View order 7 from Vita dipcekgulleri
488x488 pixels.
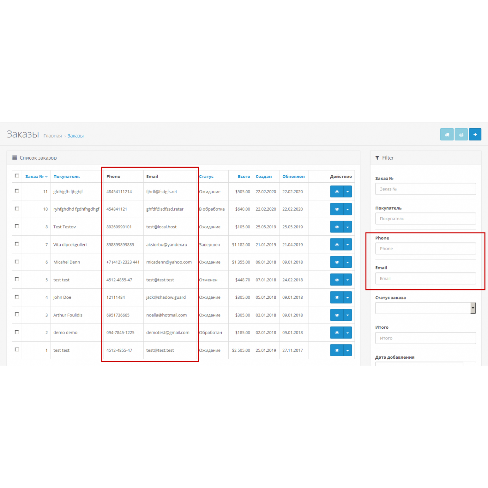336,245
